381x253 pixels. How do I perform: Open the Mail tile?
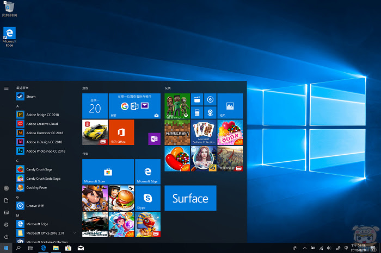tap(134, 106)
